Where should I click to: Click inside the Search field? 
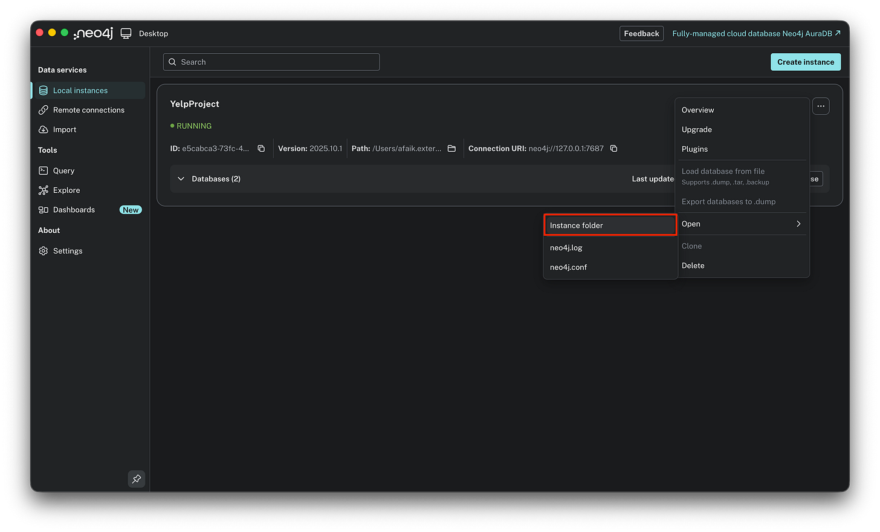tap(271, 62)
